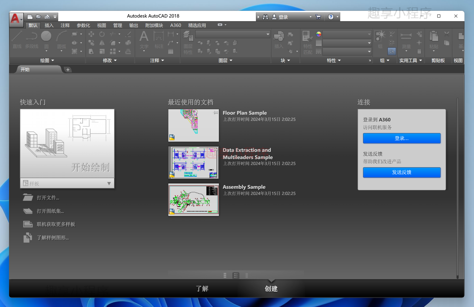The width and height of the screenshot is (474, 307).
Task: Select the Move tool in Modify panel
Action: [91, 34]
